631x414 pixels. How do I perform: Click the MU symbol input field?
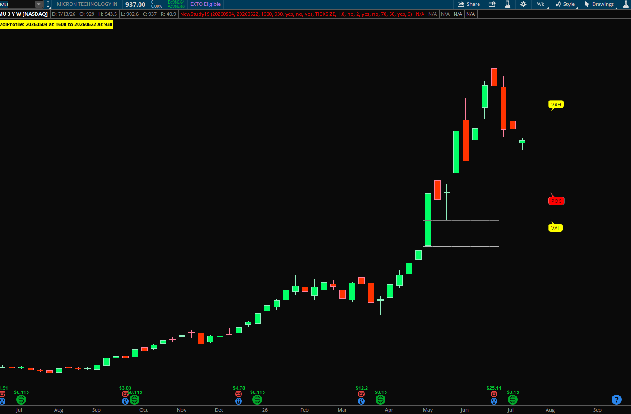tap(18, 4)
